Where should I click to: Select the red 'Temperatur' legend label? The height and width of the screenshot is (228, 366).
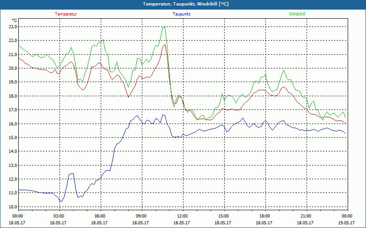click(x=66, y=14)
